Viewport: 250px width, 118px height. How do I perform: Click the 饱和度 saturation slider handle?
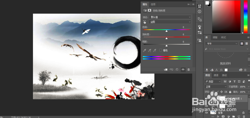tap(166, 38)
